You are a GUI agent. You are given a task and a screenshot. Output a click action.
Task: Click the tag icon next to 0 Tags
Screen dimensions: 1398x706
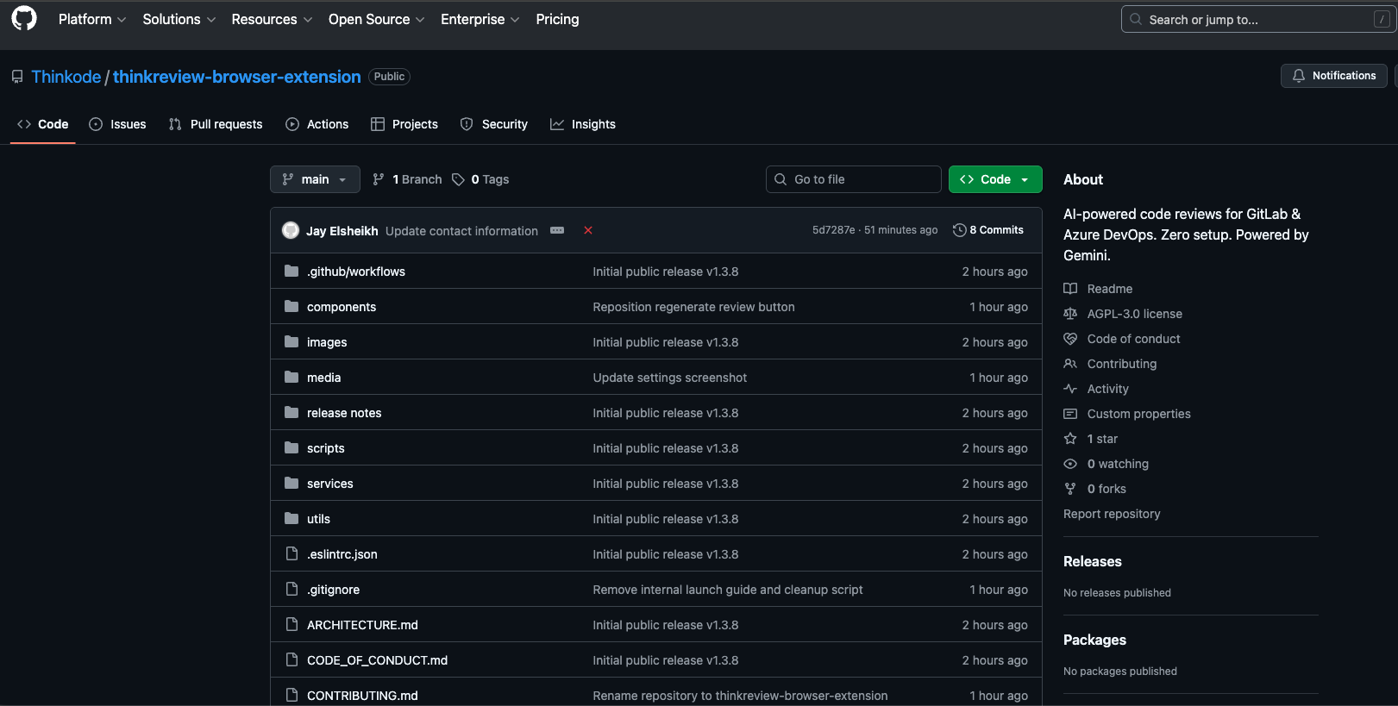pos(458,179)
